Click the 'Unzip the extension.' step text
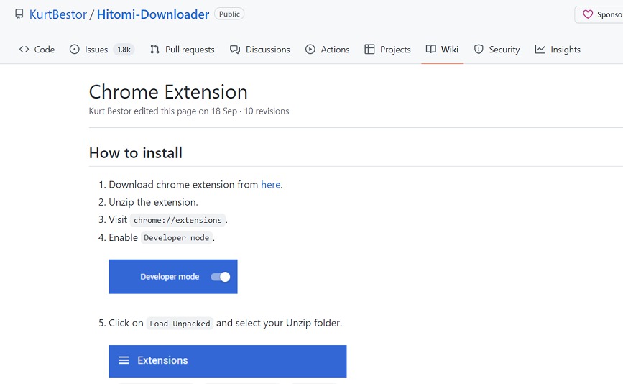Screen dimensions: 623x384 tap(153, 202)
